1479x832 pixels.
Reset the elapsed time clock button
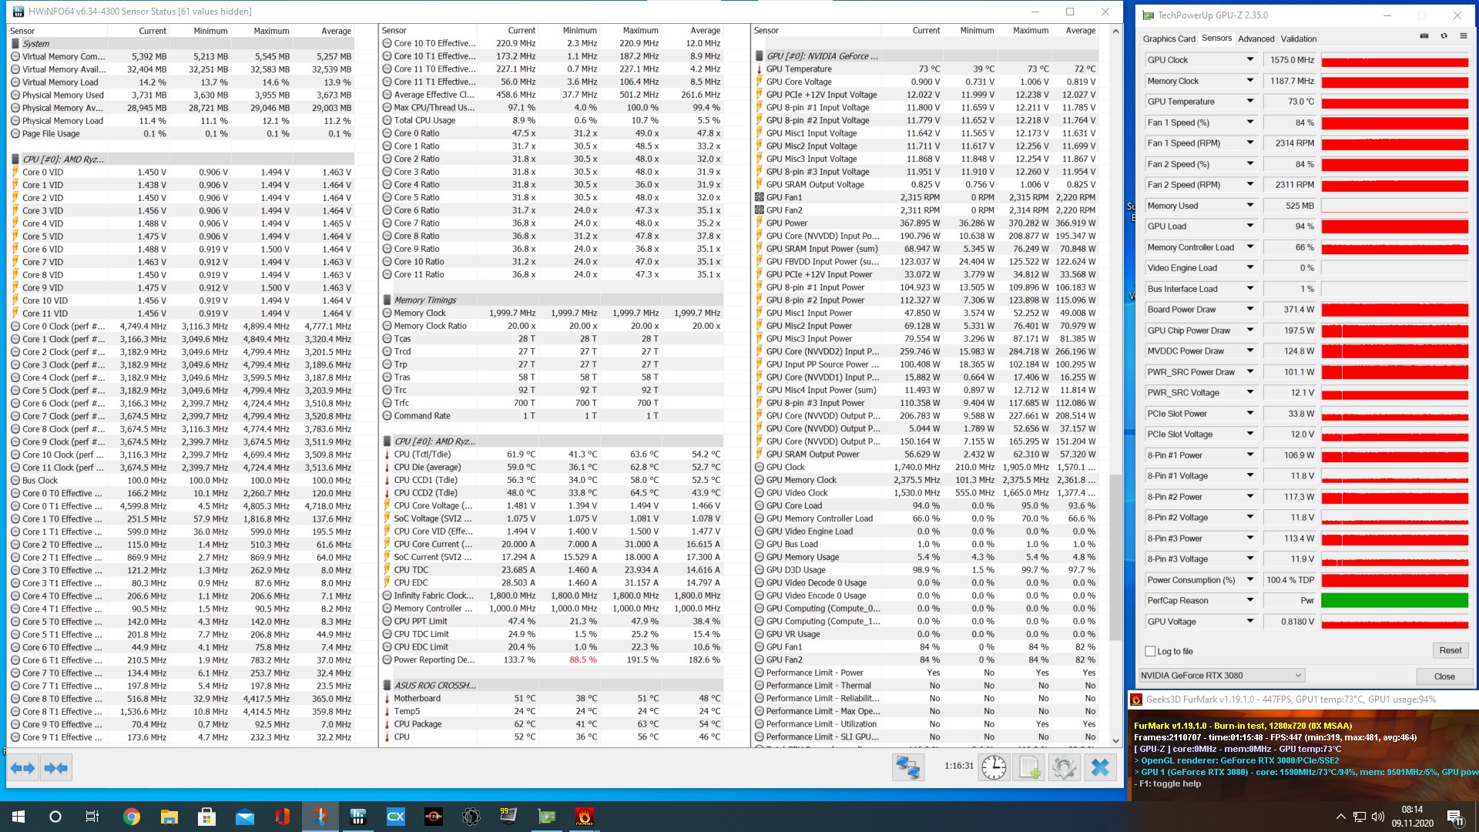(x=994, y=767)
